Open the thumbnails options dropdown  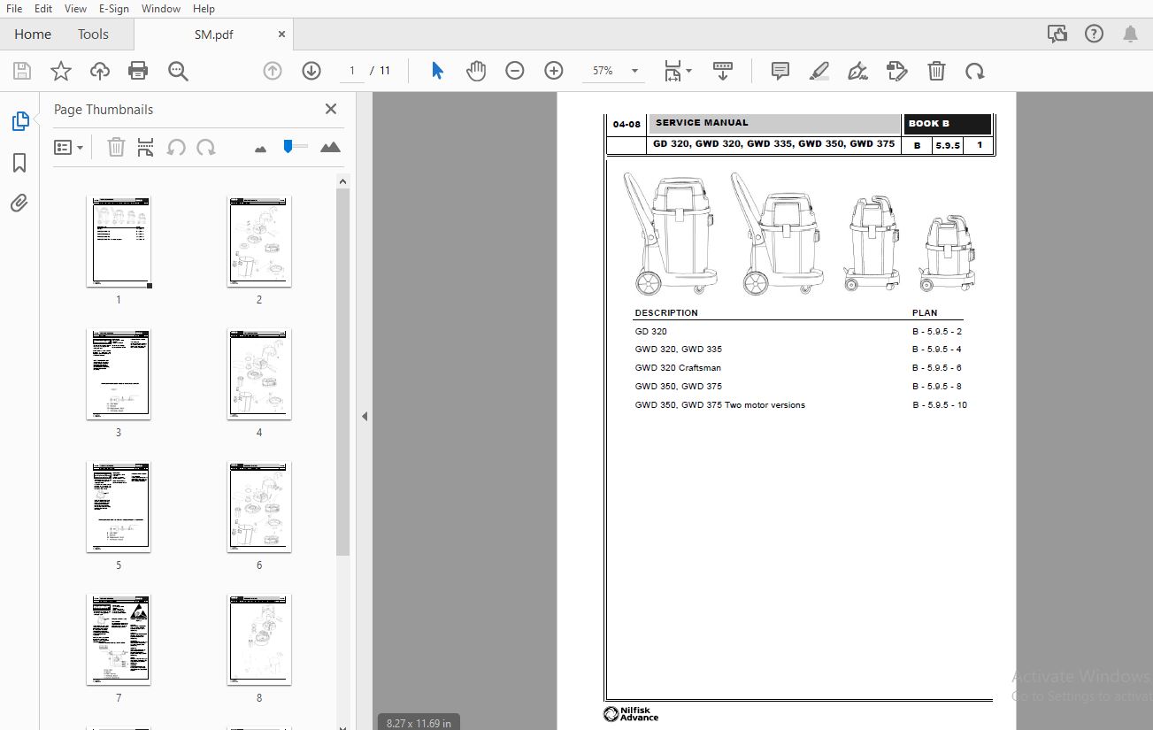click(x=69, y=148)
